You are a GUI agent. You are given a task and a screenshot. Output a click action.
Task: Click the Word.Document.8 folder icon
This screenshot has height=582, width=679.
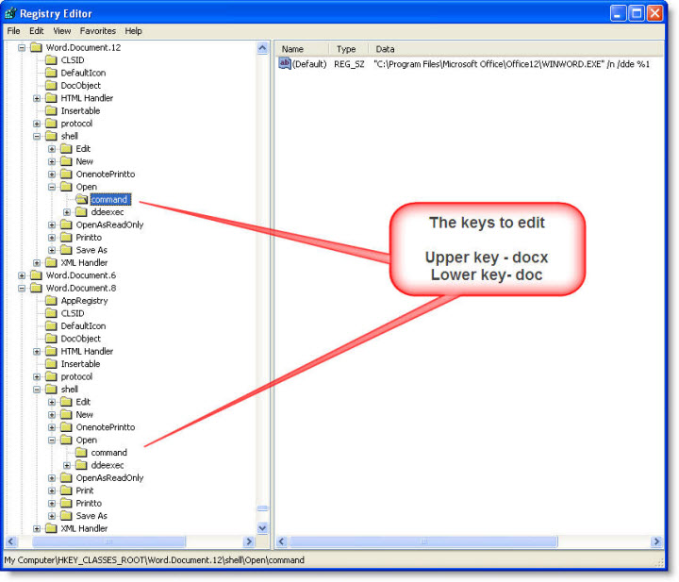36,288
